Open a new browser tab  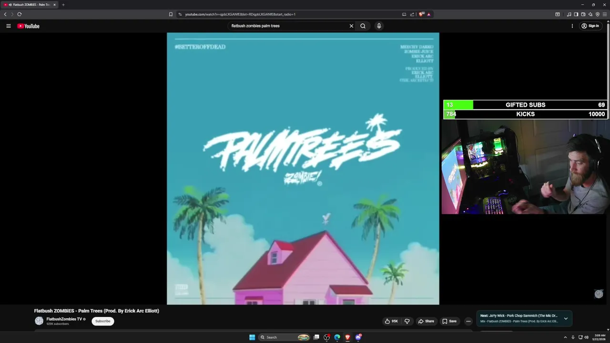[63, 5]
